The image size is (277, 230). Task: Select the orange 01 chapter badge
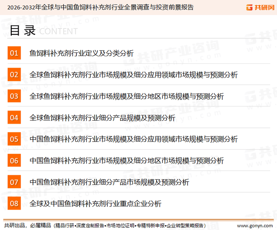click(14, 53)
